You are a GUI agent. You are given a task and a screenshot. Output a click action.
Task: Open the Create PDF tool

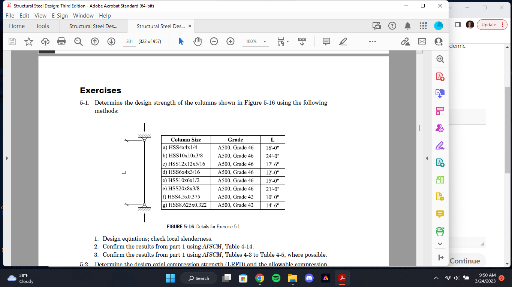[x=439, y=77]
